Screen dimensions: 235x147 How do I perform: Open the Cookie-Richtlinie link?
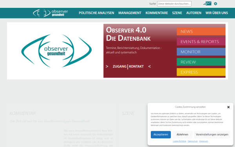[x=179, y=141]
